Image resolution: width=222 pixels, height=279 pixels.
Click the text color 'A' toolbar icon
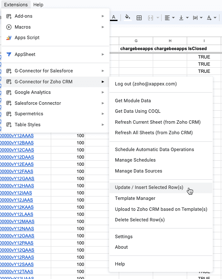(x=114, y=18)
